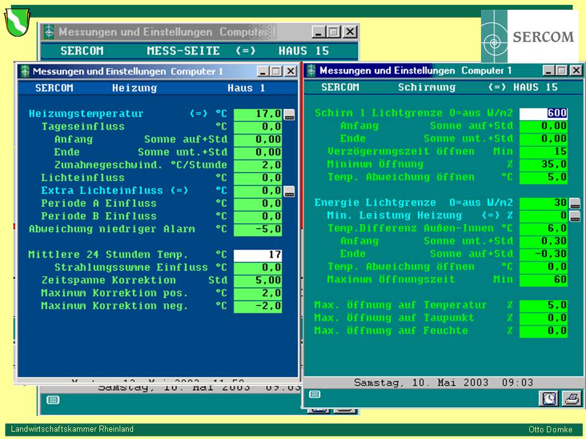Click the Schirmung window title bar system icon
Image resolution: width=586 pixels, height=439 pixels.
click(311, 70)
